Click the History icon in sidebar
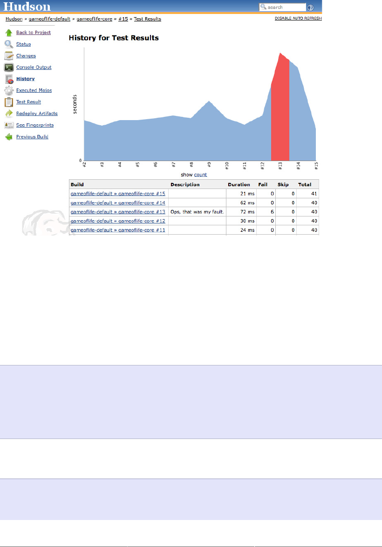 pos(9,79)
